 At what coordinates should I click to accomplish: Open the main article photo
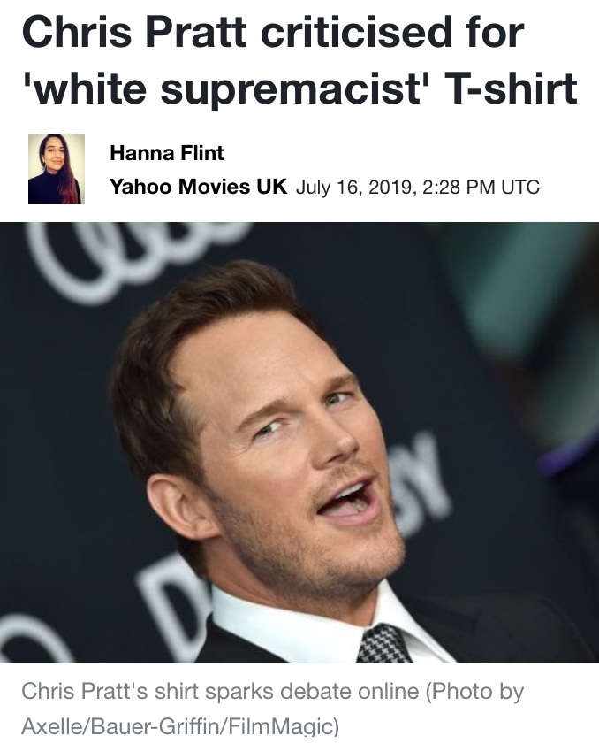pyautogui.click(x=299, y=442)
